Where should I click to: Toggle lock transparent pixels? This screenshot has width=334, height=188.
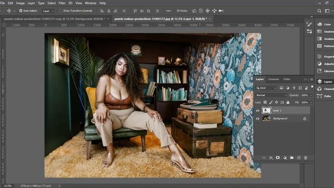click(265, 102)
